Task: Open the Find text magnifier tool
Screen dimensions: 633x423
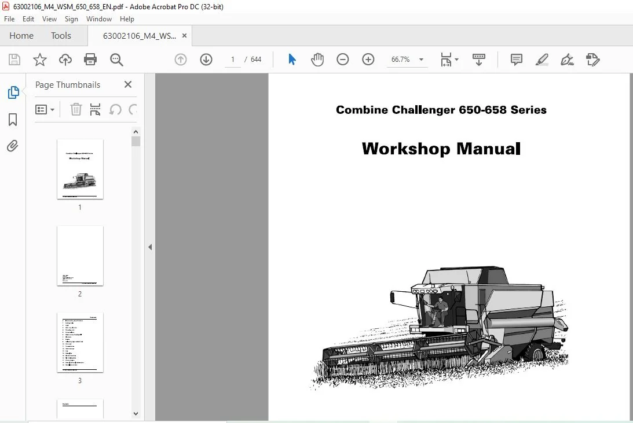Action: tap(116, 60)
